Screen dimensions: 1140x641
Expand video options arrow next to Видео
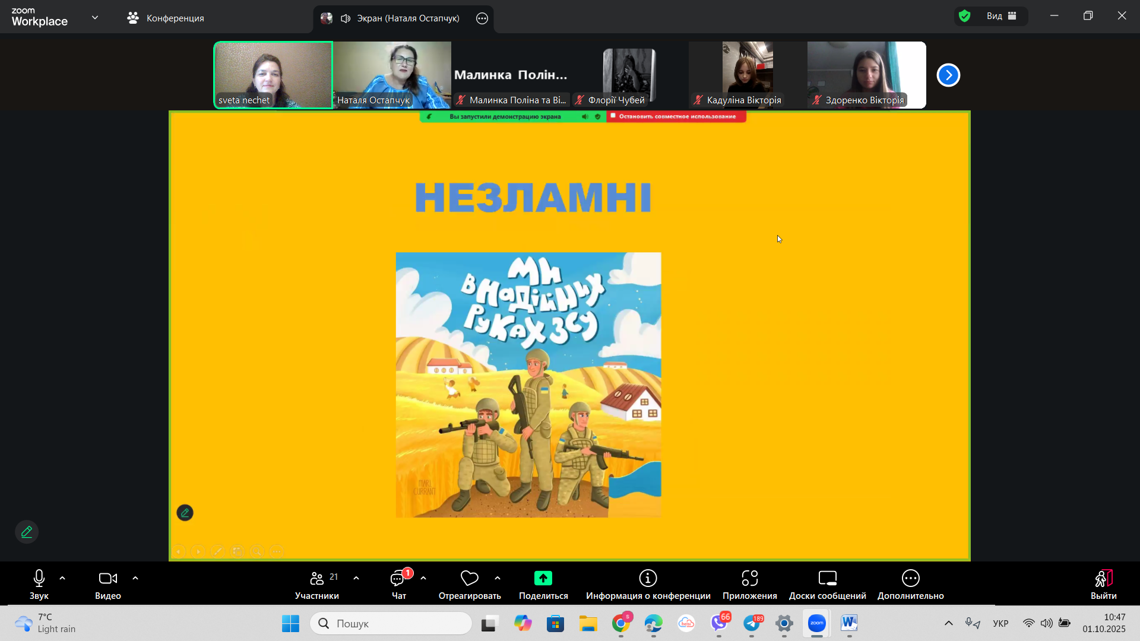[135, 578]
